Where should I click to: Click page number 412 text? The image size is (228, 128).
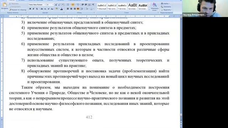pos(89,117)
